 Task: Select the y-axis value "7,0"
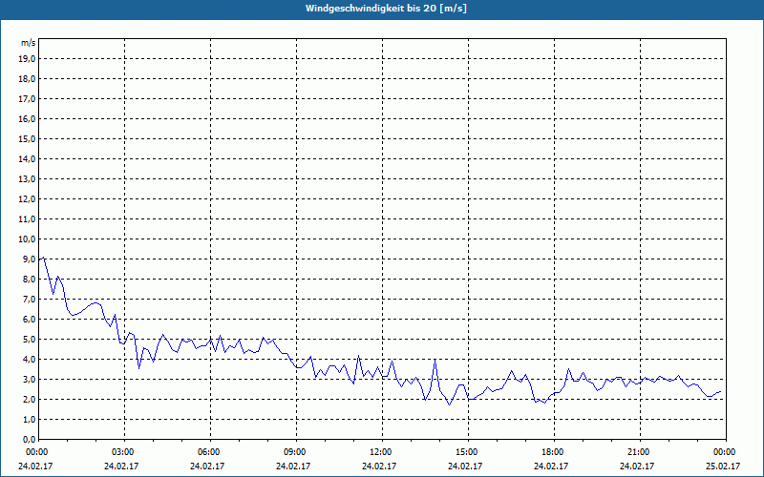pos(29,300)
